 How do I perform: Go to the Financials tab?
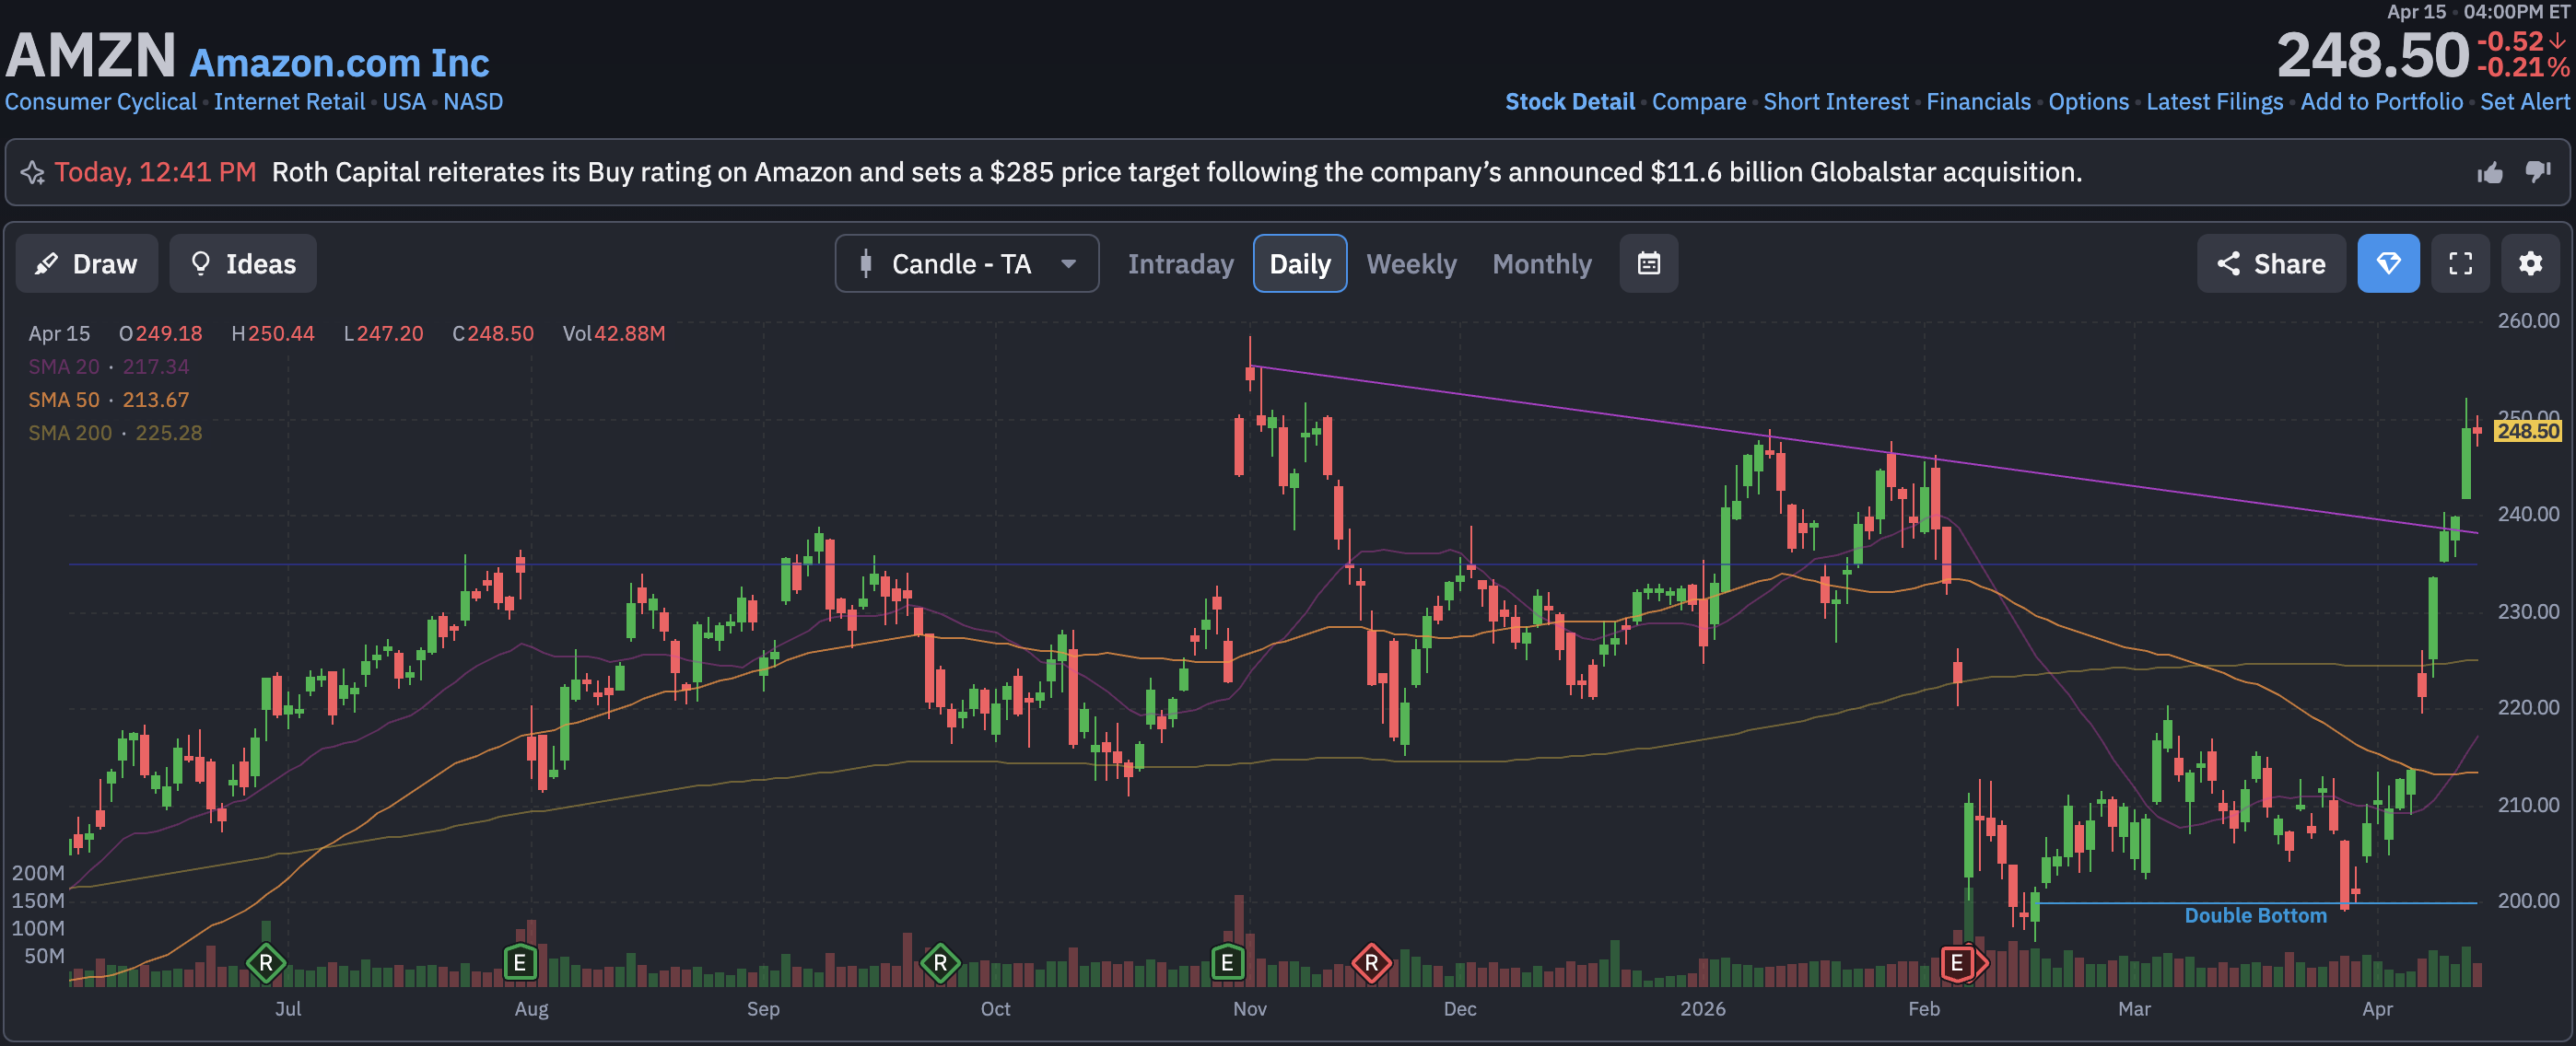tap(1978, 102)
